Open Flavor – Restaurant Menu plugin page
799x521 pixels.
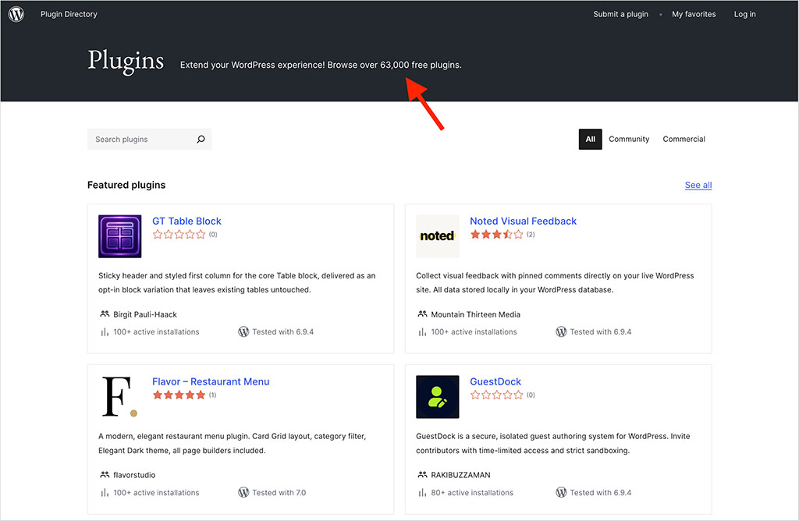(211, 381)
